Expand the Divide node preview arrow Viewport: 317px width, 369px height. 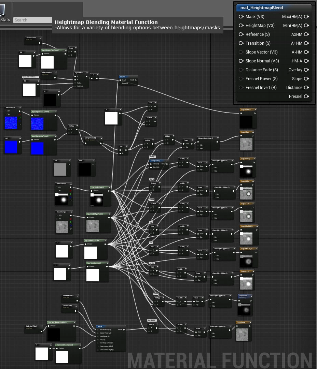click(75, 48)
